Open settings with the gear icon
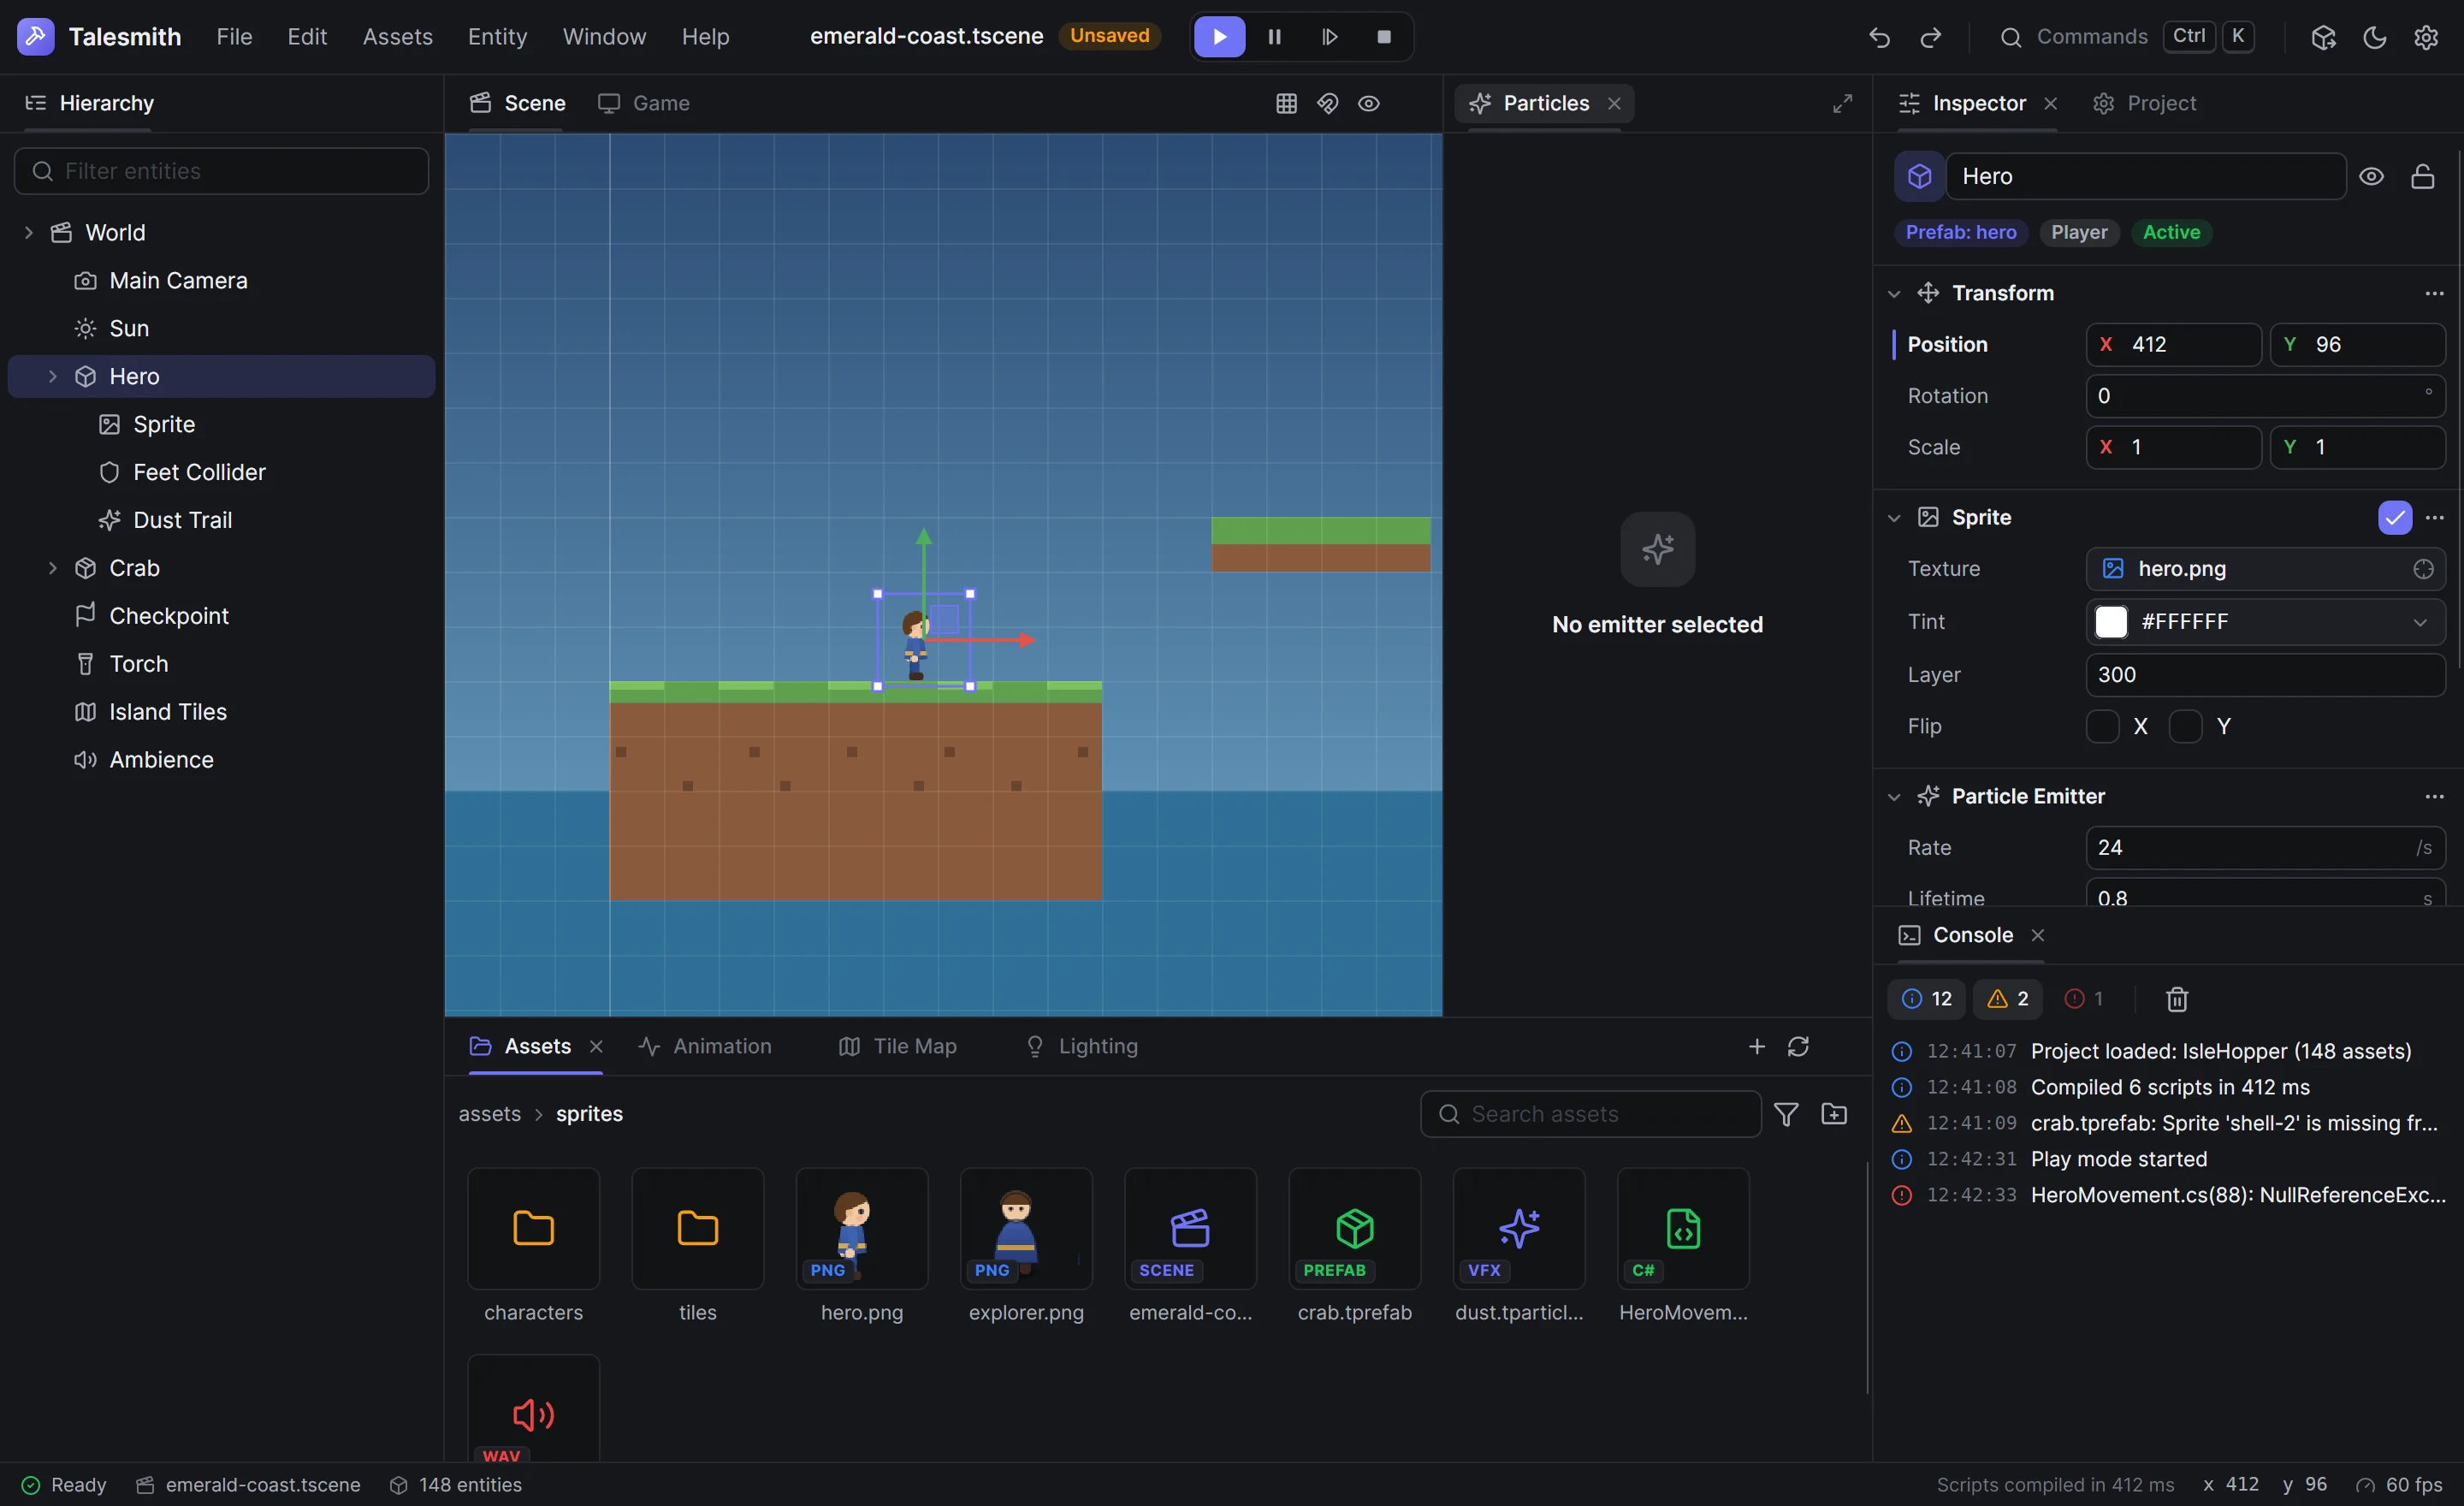 2426,37
